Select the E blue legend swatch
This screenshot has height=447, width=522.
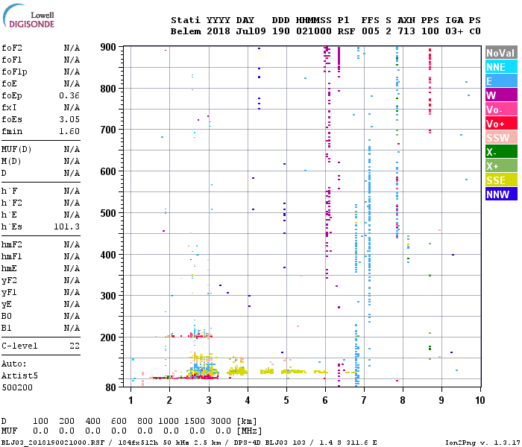coord(501,80)
